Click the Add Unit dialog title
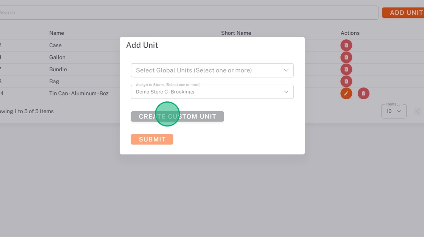 point(142,45)
